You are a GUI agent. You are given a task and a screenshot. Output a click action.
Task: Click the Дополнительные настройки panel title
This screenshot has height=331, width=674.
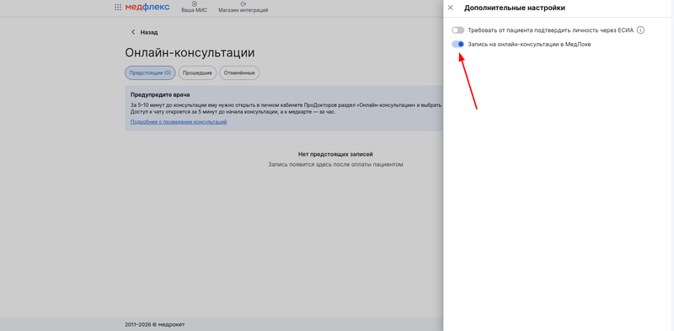pyautogui.click(x=515, y=8)
